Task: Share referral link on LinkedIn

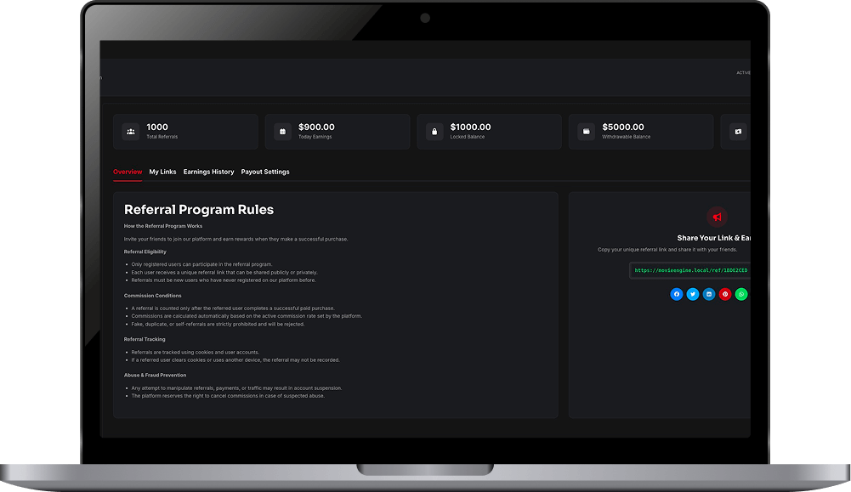Action: coord(709,294)
